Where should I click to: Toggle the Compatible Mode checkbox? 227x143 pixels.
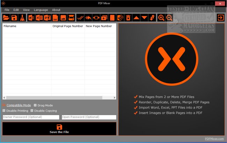click(4, 105)
